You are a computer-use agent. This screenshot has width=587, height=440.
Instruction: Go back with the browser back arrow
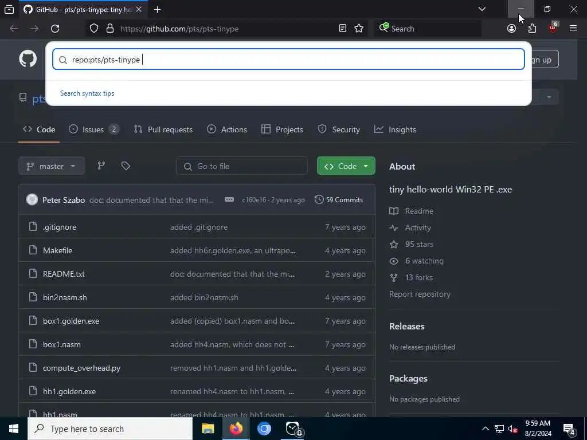click(14, 29)
